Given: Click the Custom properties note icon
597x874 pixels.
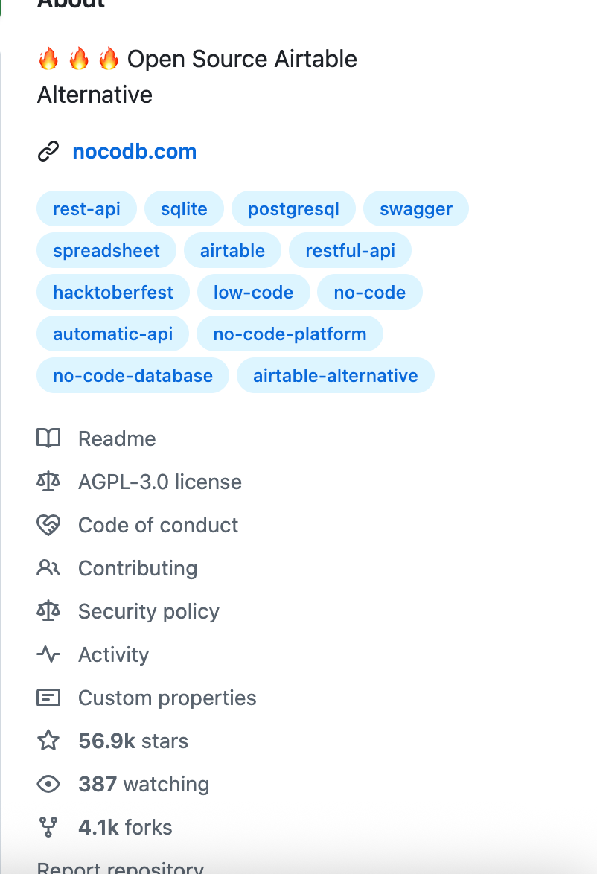Looking at the screenshot, I should pyautogui.click(x=48, y=698).
